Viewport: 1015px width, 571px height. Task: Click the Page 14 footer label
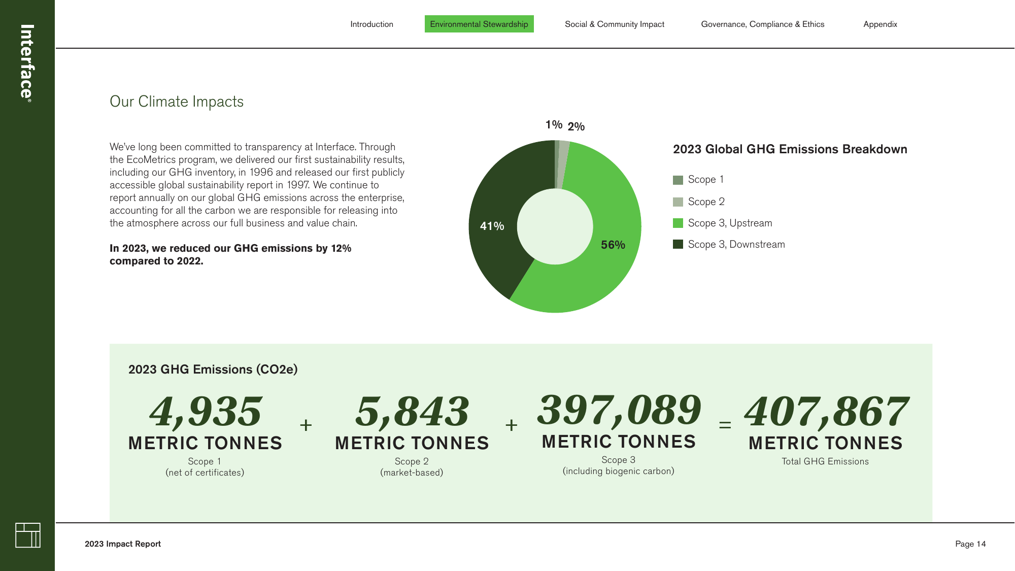(970, 544)
